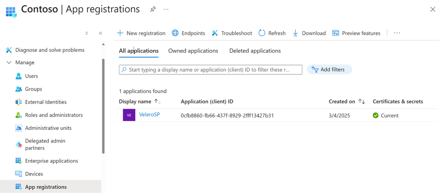This screenshot has width=440, height=194.
Task: Switch to Owned applications tab
Action: point(193,51)
